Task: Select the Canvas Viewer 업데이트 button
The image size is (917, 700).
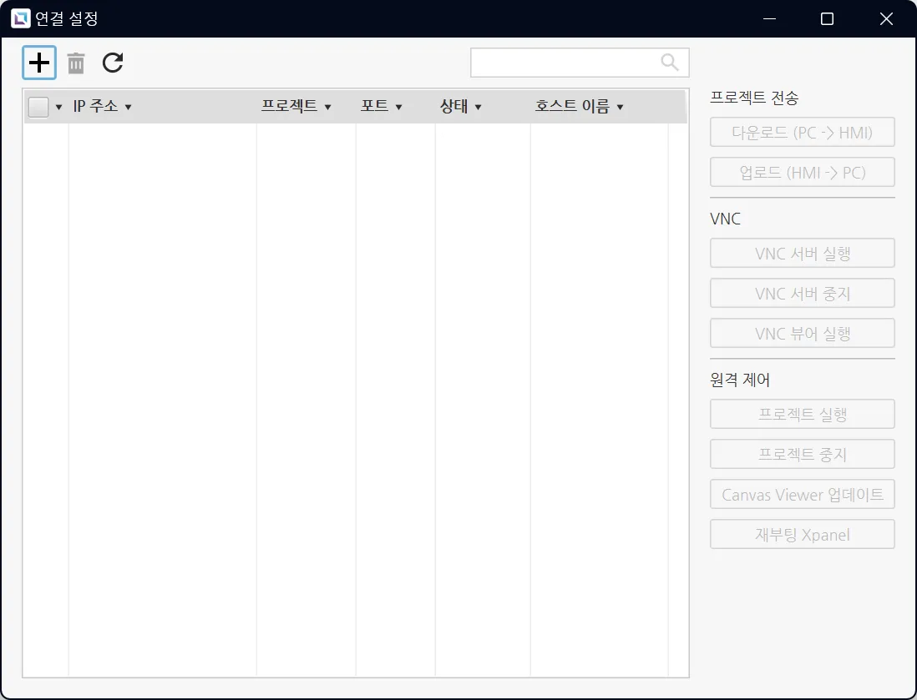Action: [802, 495]
